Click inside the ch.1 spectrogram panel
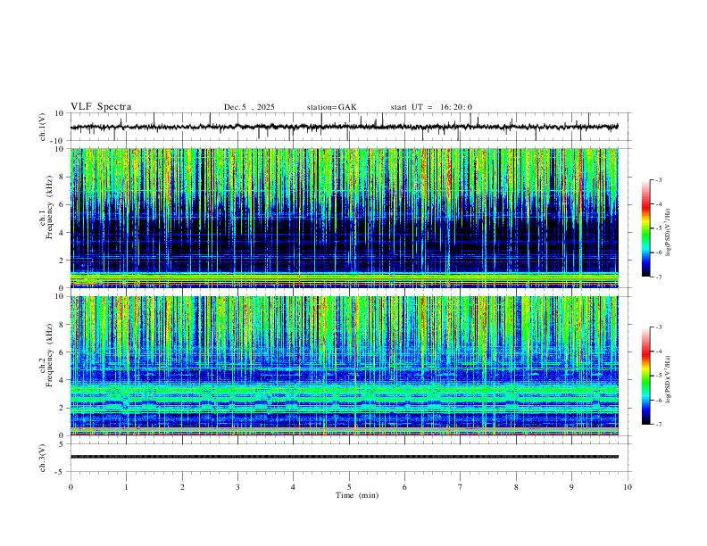This screenshot has height=546, width=707. tap(344, 218)
